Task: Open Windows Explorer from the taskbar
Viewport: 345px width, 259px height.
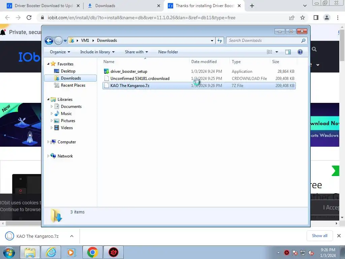Action: 30,252
